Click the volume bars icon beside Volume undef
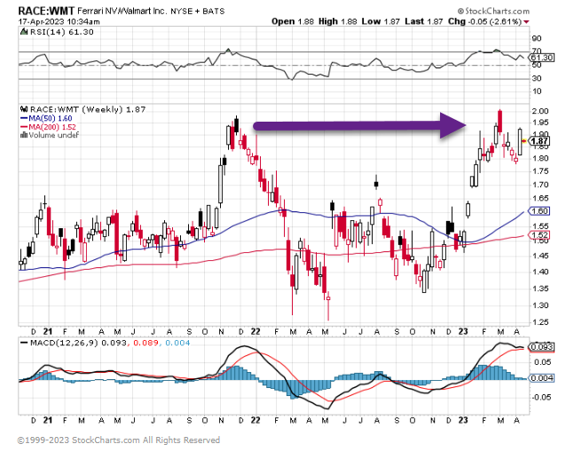Viewport: 582px width, 452px height. click(24, 135)
